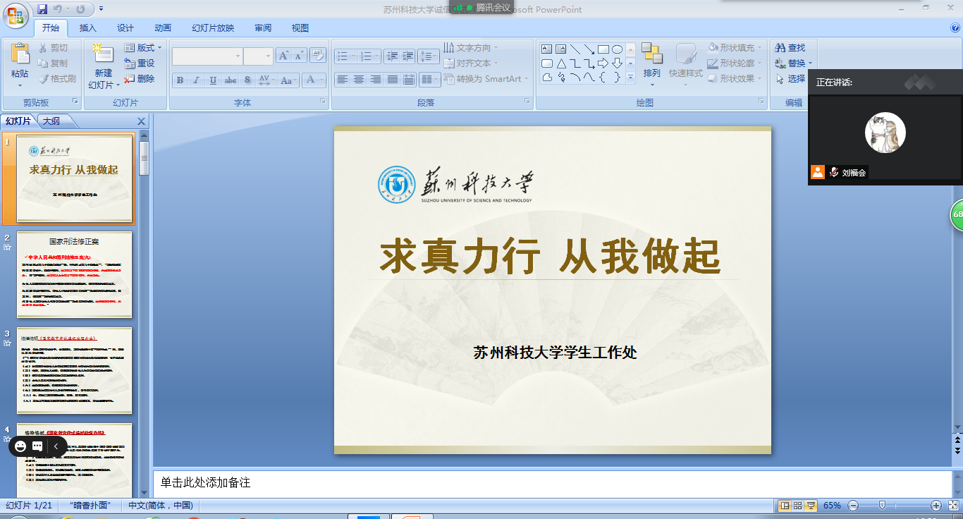Screen dimensions: 963x519
Task: Open the Slide Show (幻灯片放映) tab
Action: click(x=213, y=28)
